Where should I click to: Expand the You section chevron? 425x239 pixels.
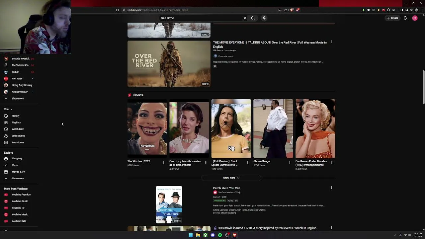pyautogui.click(x=11, y=109)
